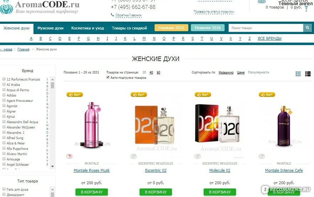Check the Adidas brand filter
This screenshot has height=197, width=314.
4,95
